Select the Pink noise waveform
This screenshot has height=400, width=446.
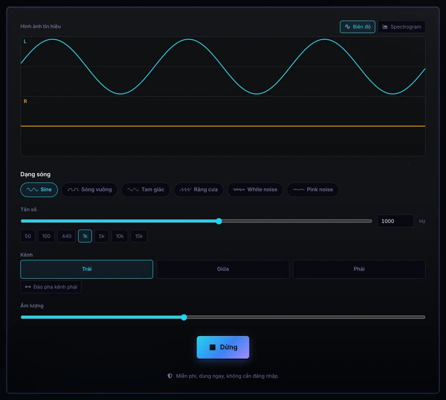coord(313,190)
